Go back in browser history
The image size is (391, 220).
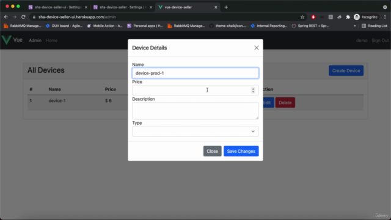tap(6, 17)
